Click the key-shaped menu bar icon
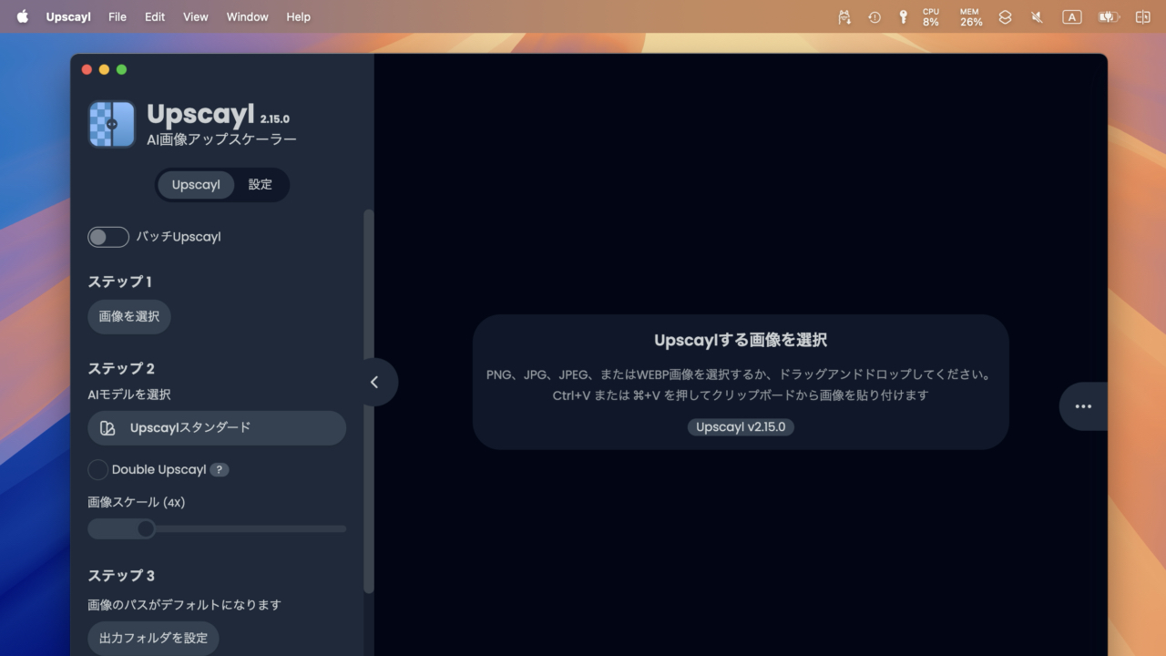 (903, 16)
